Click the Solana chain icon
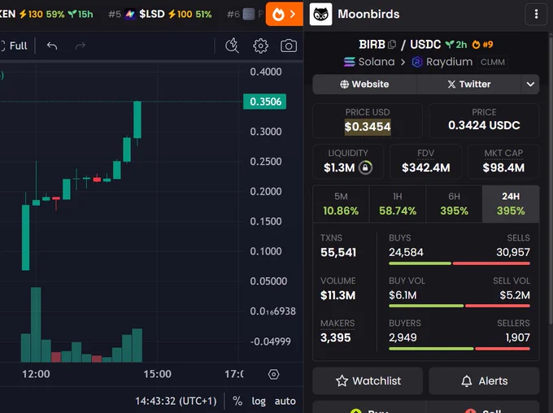 (350, 62)
